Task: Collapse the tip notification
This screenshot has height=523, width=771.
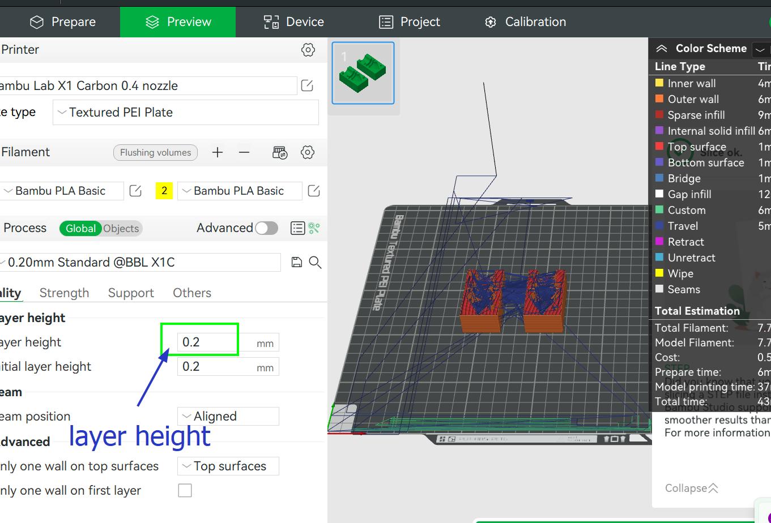Action: coord(692,488)
